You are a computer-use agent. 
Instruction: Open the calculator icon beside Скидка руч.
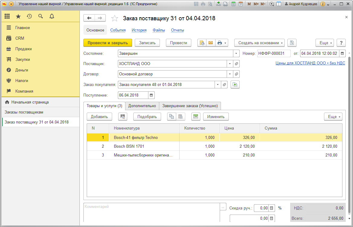(272, 208)
